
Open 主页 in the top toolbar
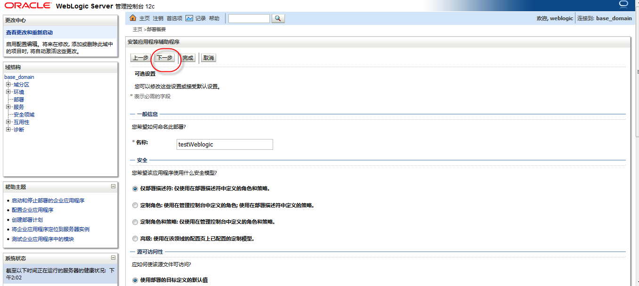tap(144, 18)
